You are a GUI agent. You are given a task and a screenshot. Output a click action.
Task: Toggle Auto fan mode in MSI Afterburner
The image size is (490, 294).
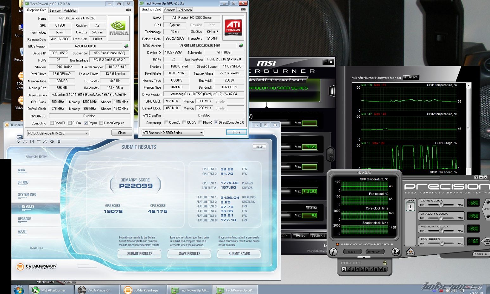point(312,208)
